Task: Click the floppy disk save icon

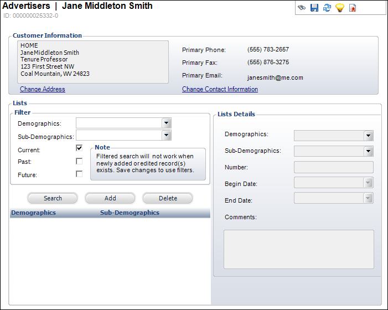Action: tap(314, 8)
